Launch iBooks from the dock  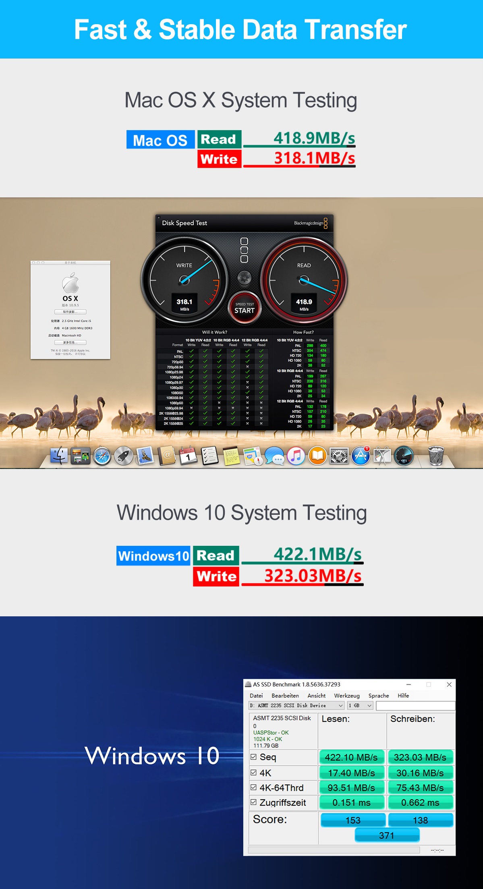pyautogui.click(x=317, y=456)
